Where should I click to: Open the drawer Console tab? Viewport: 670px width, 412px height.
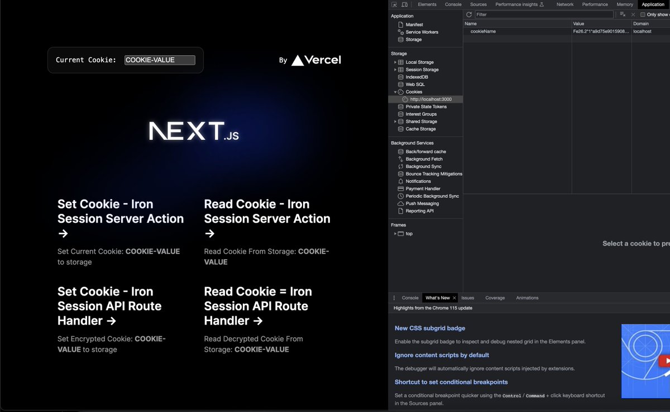[x=410, y=298]
